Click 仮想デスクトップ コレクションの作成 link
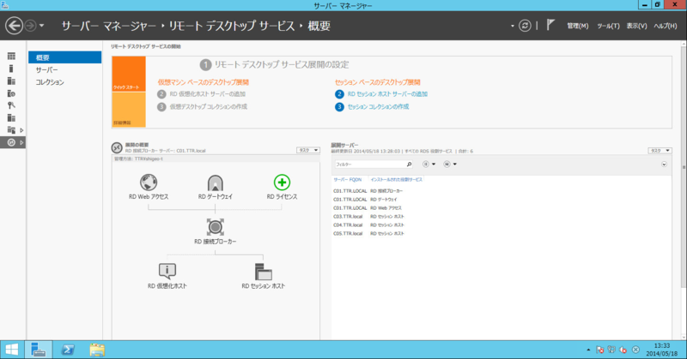The image size is (687, 359). coord(209,107)
